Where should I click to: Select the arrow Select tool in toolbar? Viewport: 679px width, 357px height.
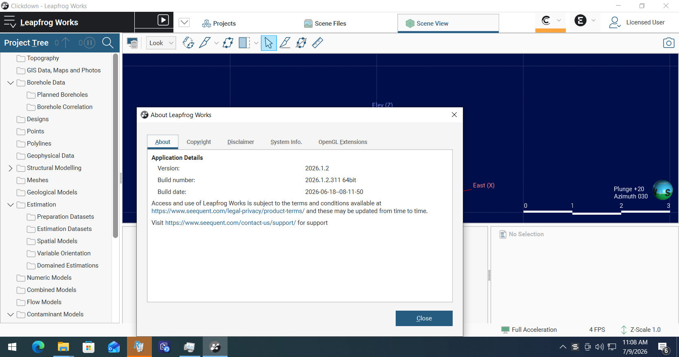point(269,43)
